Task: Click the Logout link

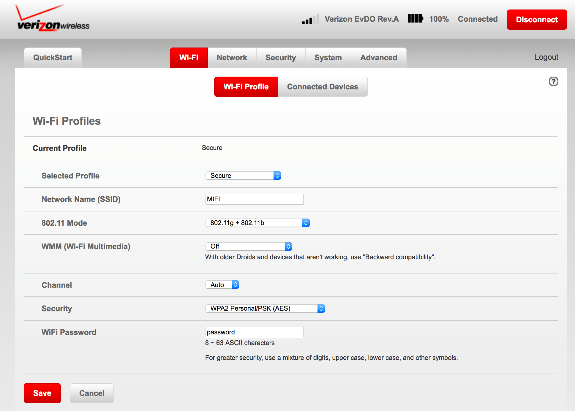Action: coord(546,57)
